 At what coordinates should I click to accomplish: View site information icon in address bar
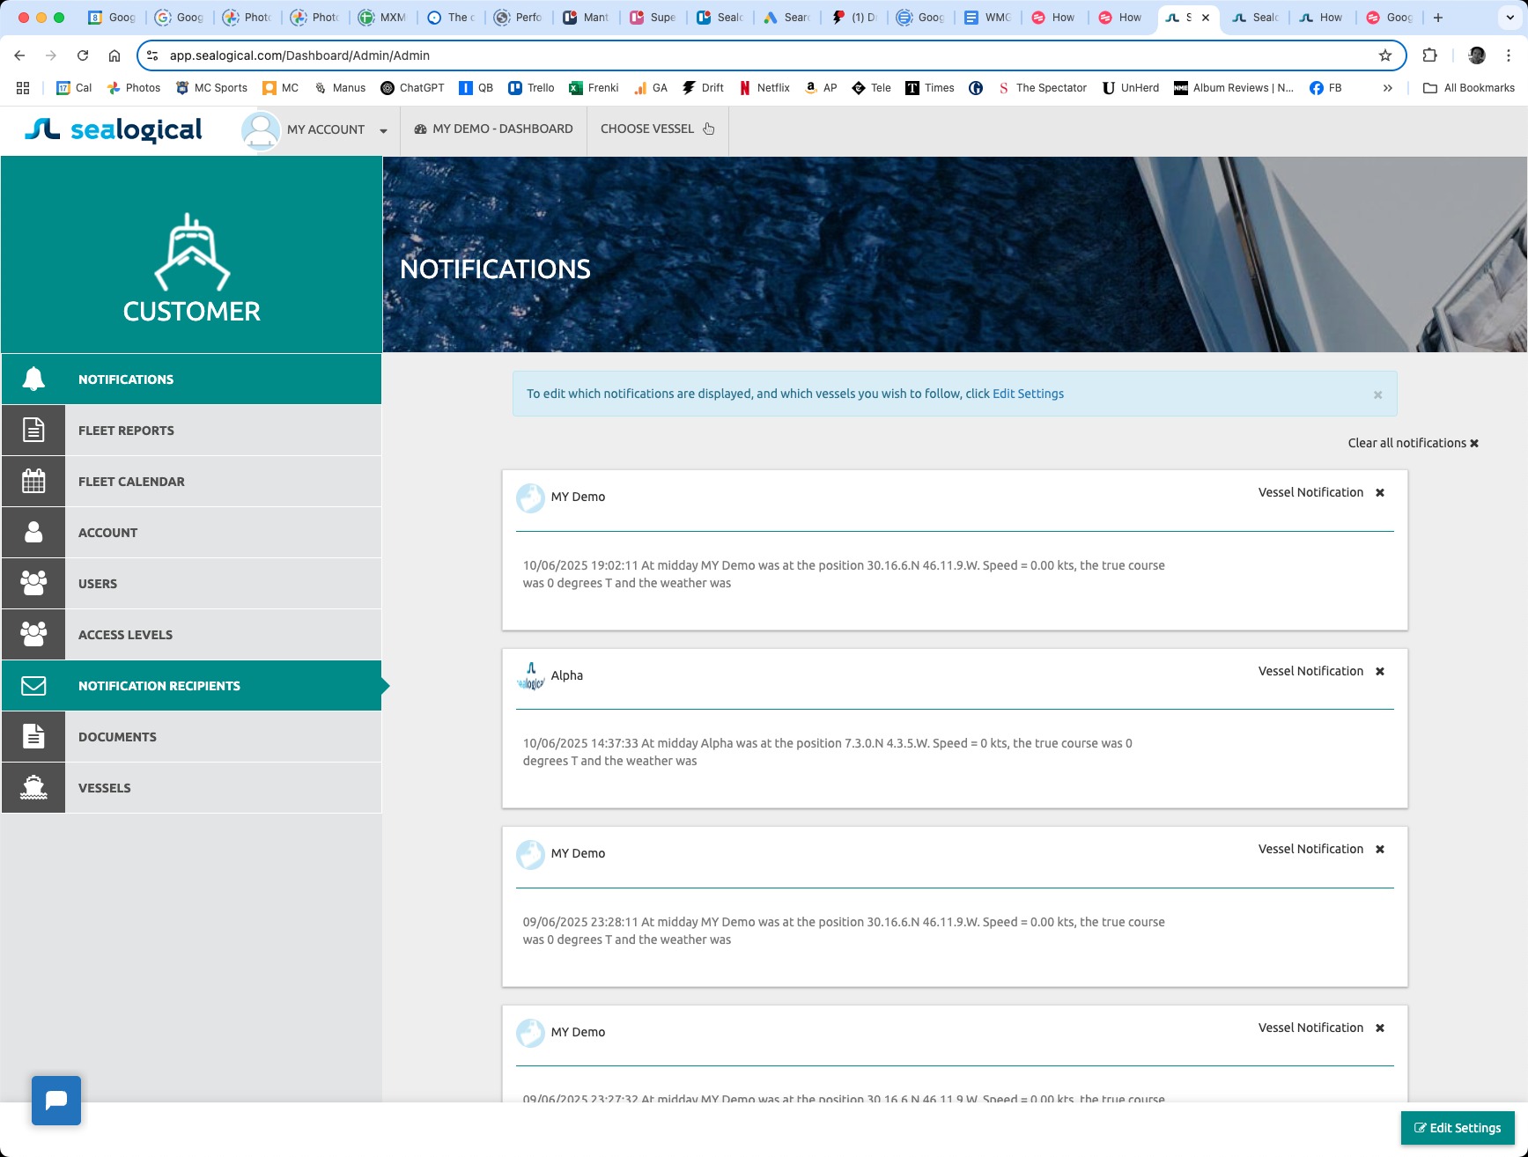(x=152, y=55)
